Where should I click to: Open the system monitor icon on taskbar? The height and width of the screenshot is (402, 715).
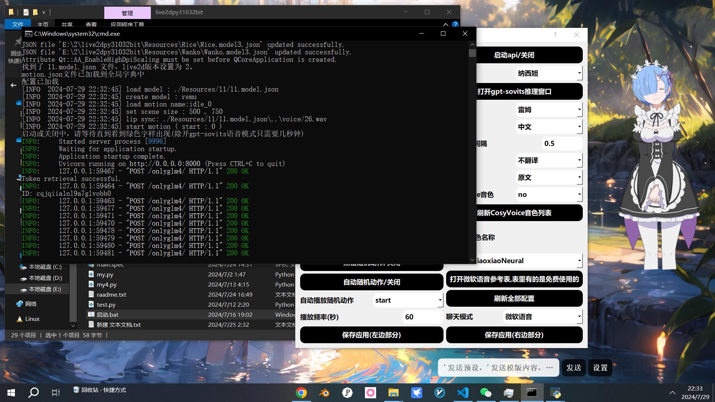pos(509,393)
